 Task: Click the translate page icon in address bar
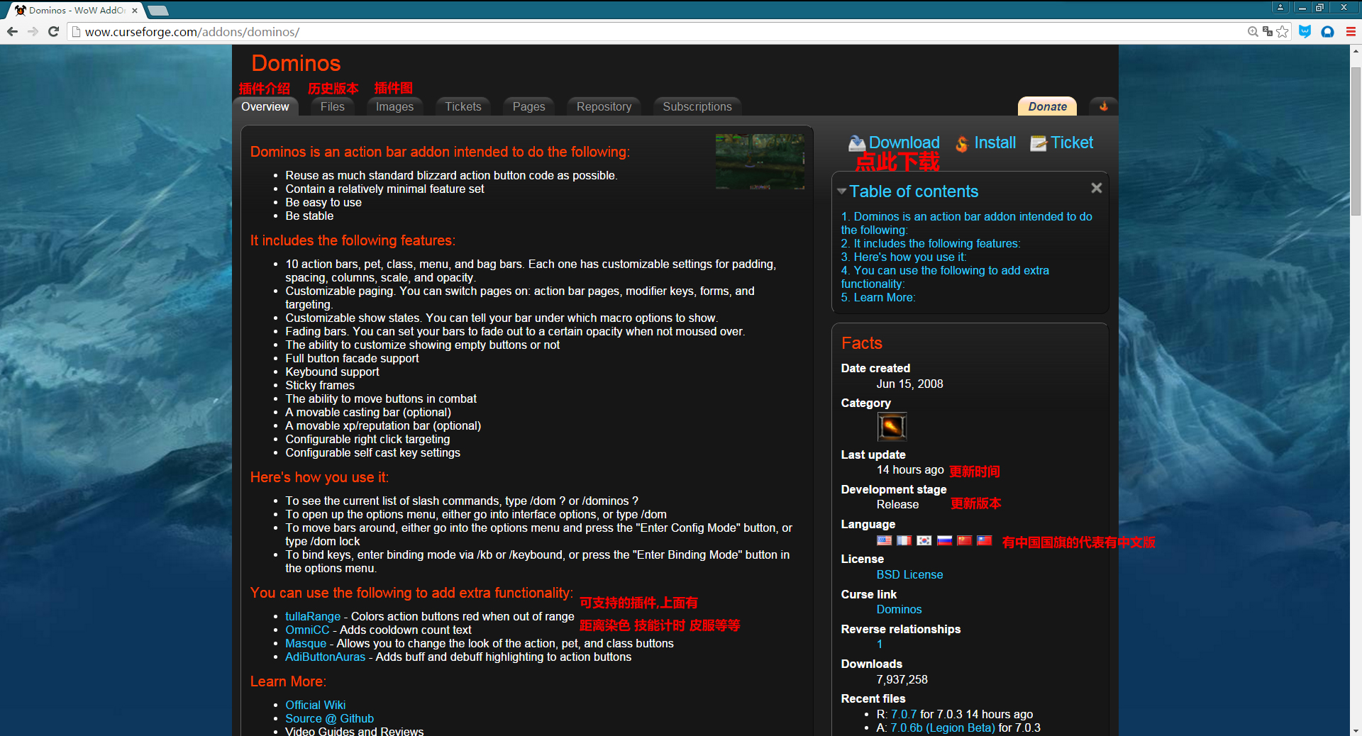1268,32
